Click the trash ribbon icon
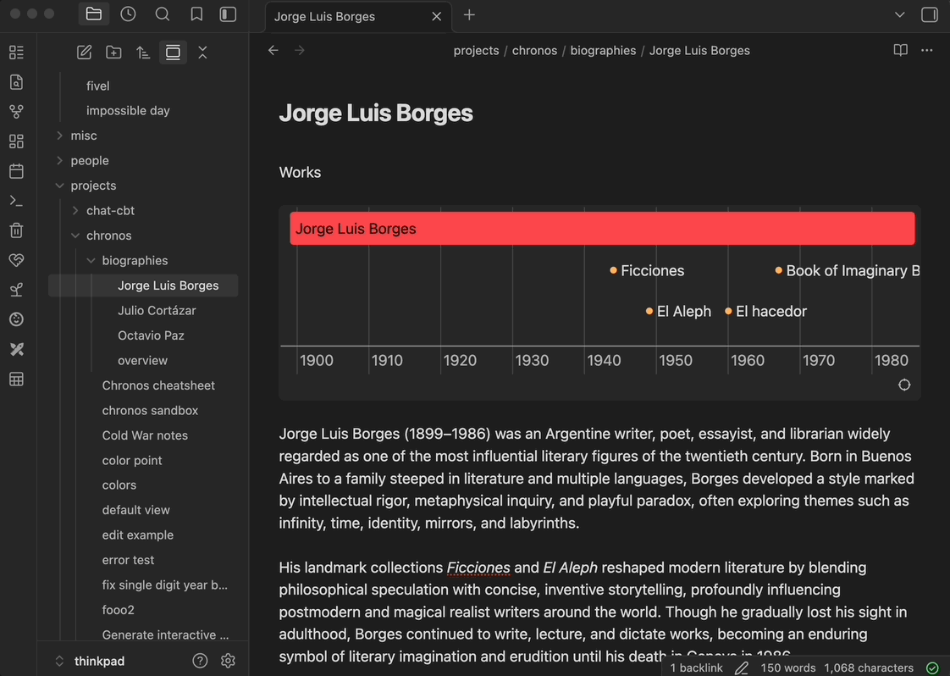The width and height of the screenshot is (950, 676). pos(16,230)
